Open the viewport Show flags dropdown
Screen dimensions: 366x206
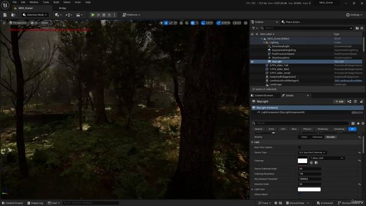pos(45,23)
